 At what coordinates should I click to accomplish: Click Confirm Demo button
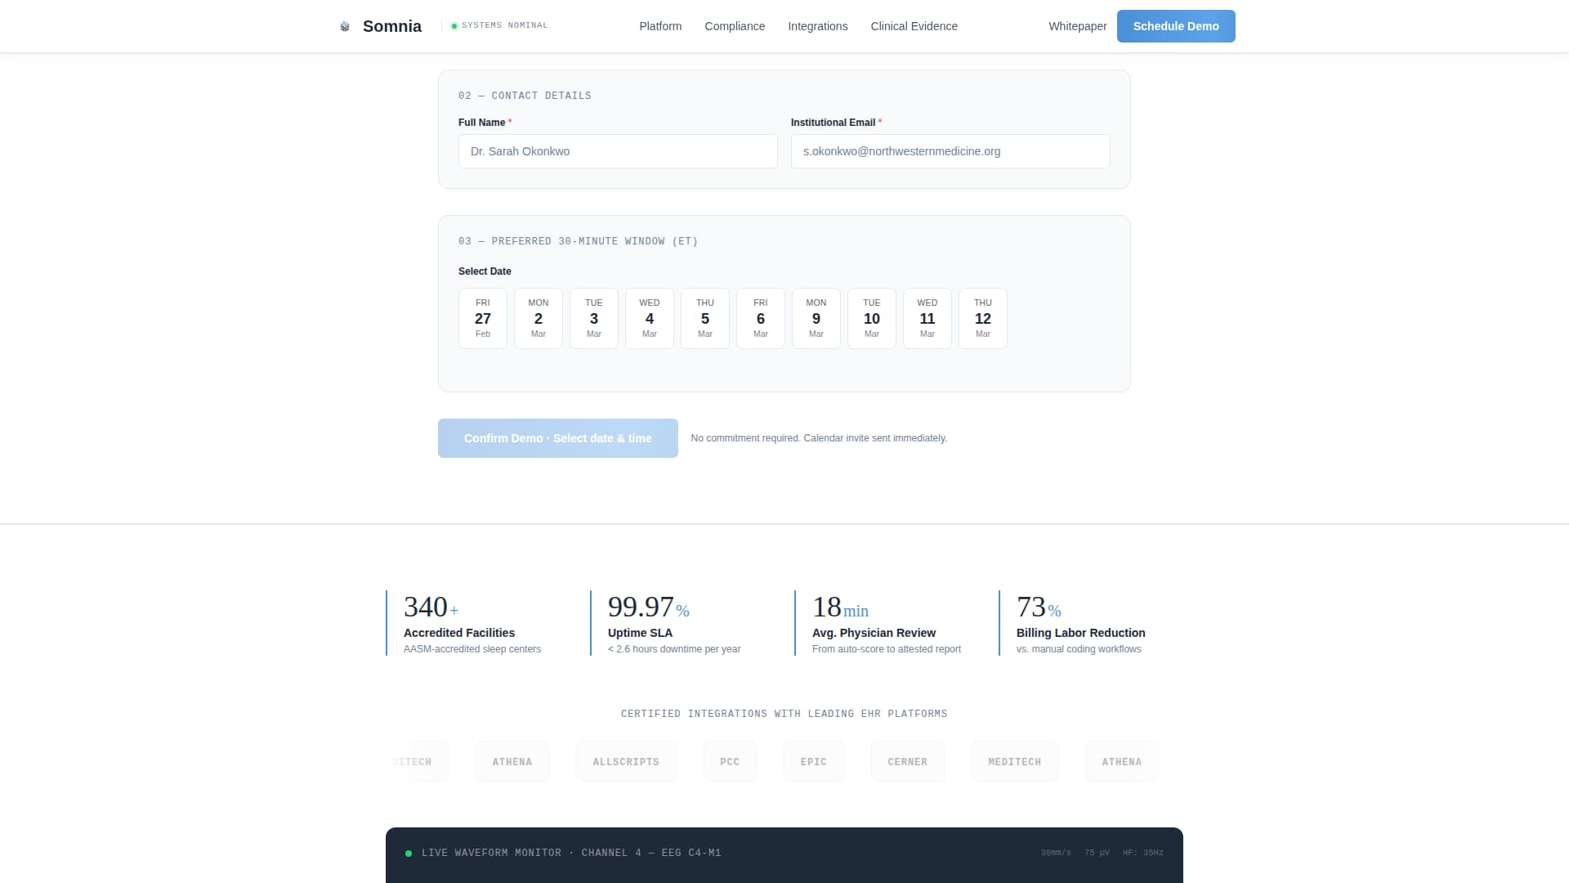[x=558, y=438]
